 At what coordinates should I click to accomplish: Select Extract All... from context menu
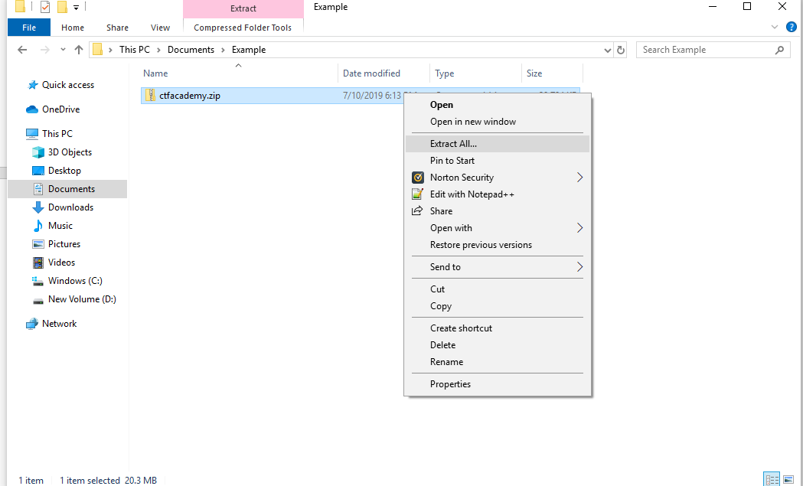point(453,144)
